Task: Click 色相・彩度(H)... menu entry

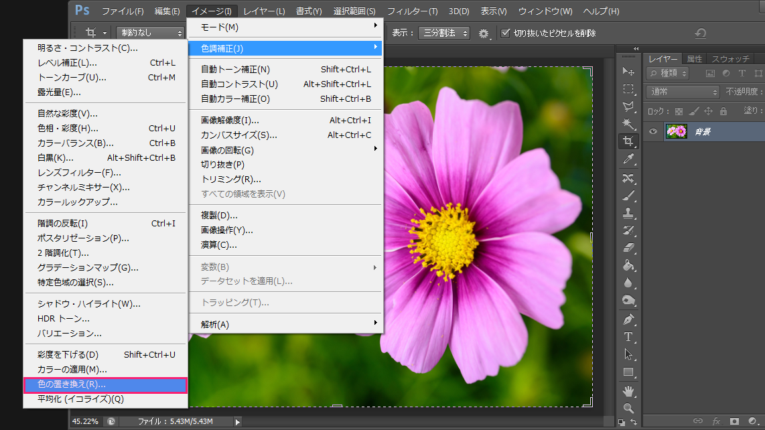Action: click(68, 128)
